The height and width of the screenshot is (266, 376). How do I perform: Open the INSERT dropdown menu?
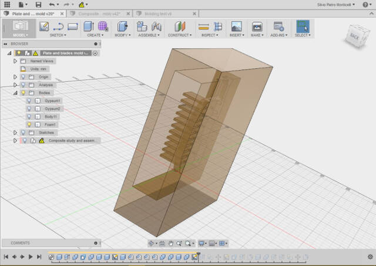coord(237,35)
